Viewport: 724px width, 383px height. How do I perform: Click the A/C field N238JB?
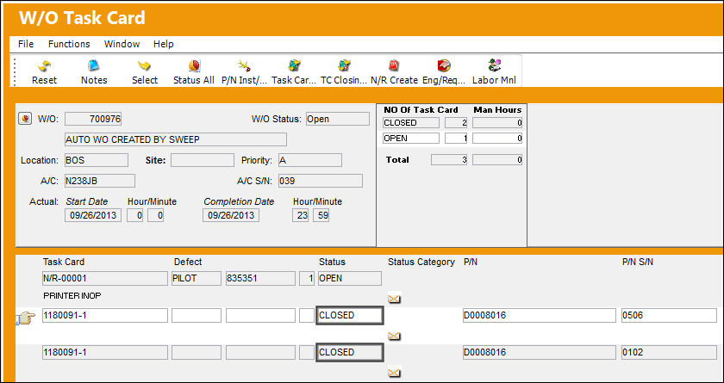pyautogui.click(x=100, y=181)
